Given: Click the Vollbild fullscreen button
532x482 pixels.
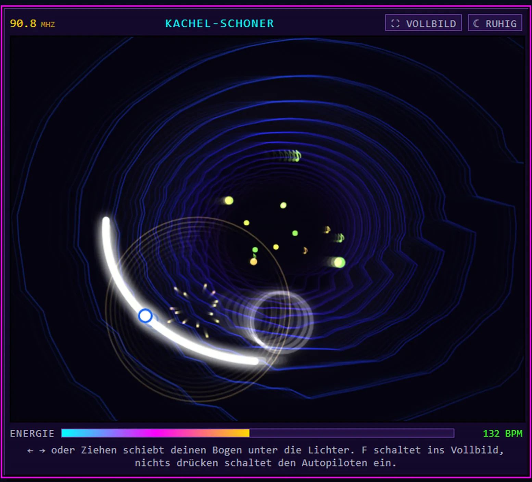Looking at the screenshot, I should point(423,23).
